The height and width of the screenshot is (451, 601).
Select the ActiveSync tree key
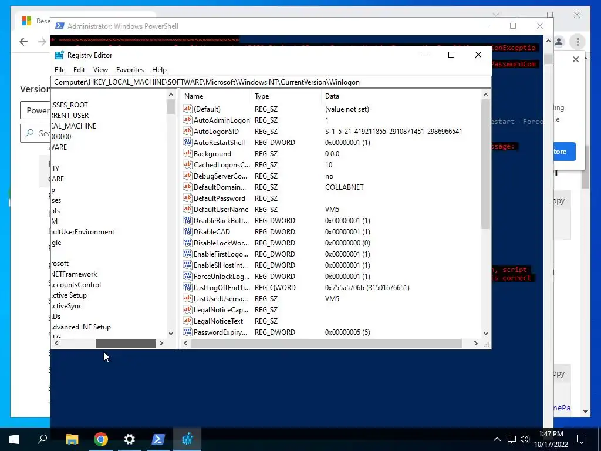[x=67, y=306]
